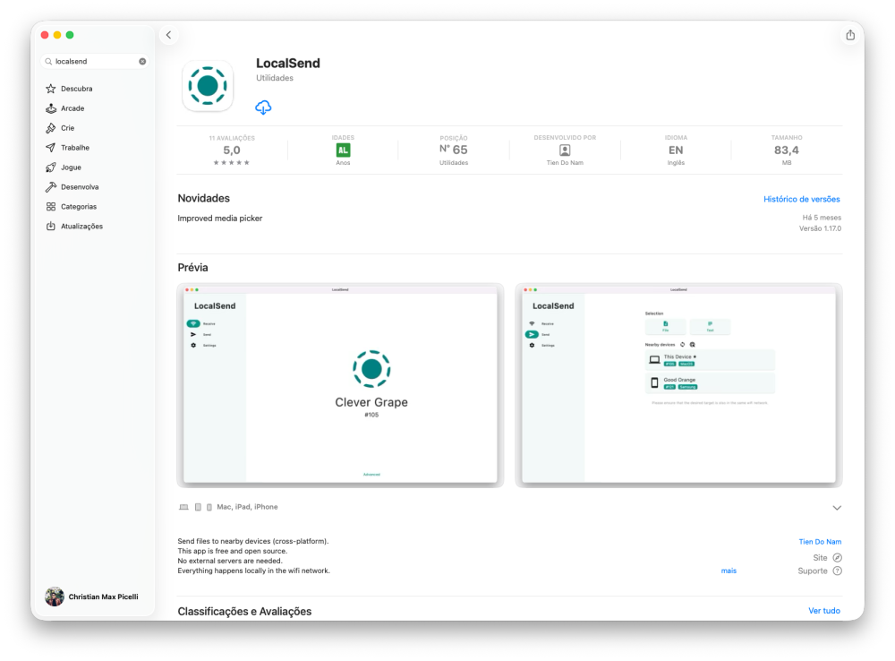The height and width of the screenshot is (661, 895).
Task: Click the Crie paintbrush icon
Action: click(51, 128)
